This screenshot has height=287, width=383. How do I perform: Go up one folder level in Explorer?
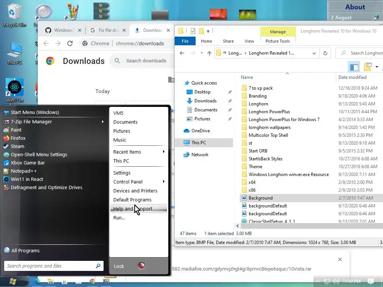(209, 53)
